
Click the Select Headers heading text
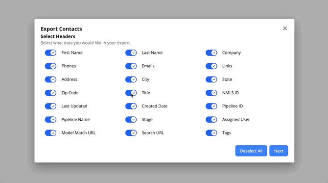coord(58,36)
